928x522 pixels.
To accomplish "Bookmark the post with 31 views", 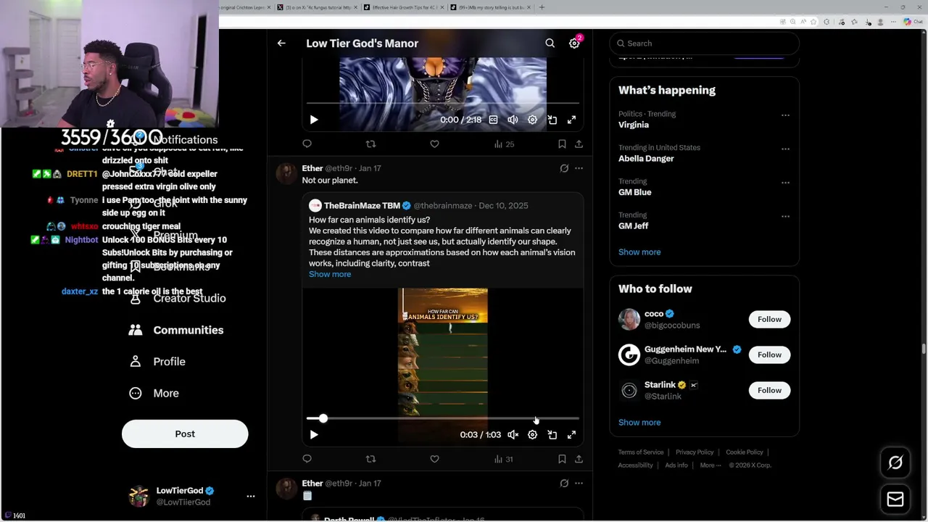I will [x=562, y=459].
